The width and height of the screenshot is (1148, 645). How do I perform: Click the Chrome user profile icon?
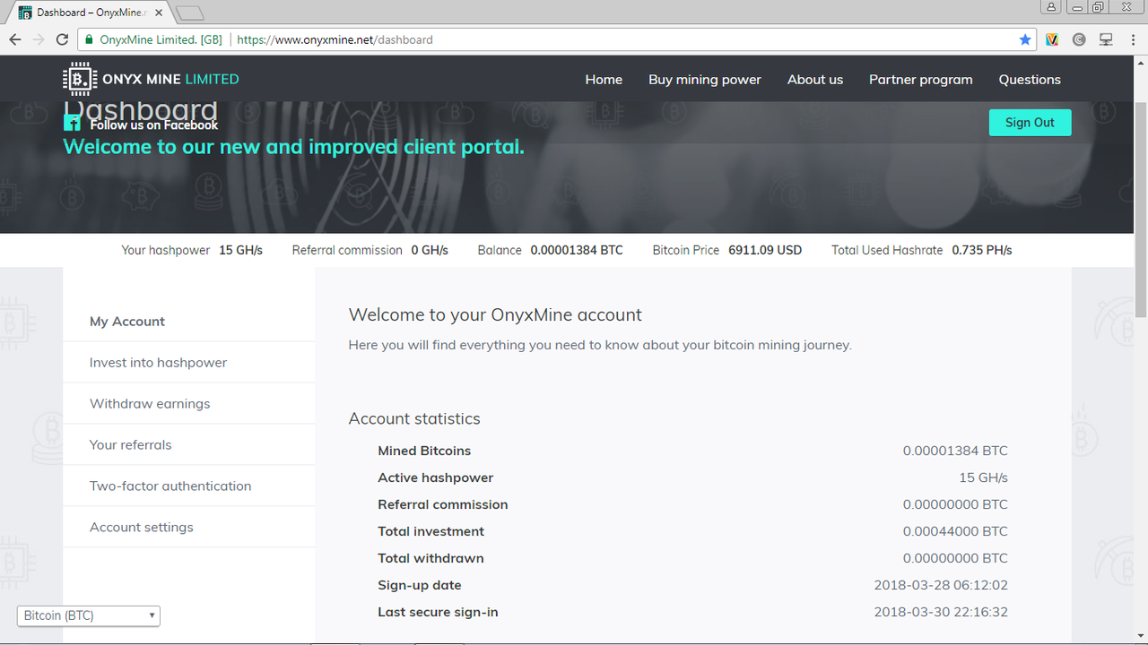1050,7
